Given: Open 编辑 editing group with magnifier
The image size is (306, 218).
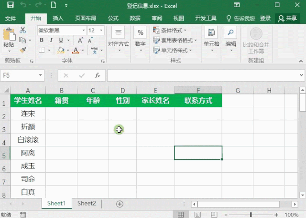Looking at the screenshot, I should click(230, 40).
